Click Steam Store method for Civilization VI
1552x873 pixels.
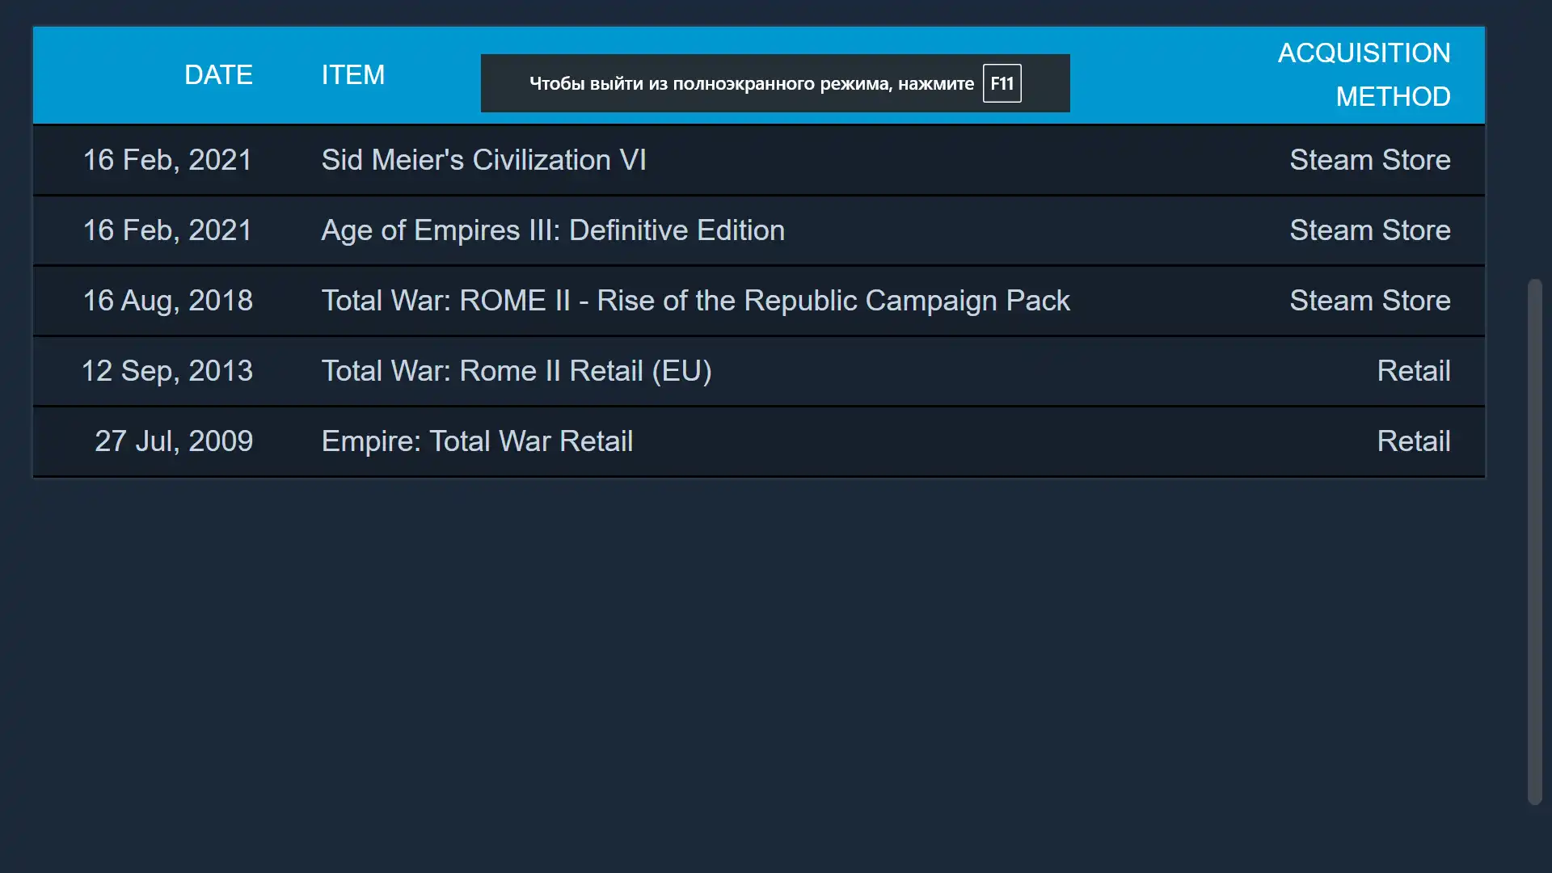coord(1369,160)
